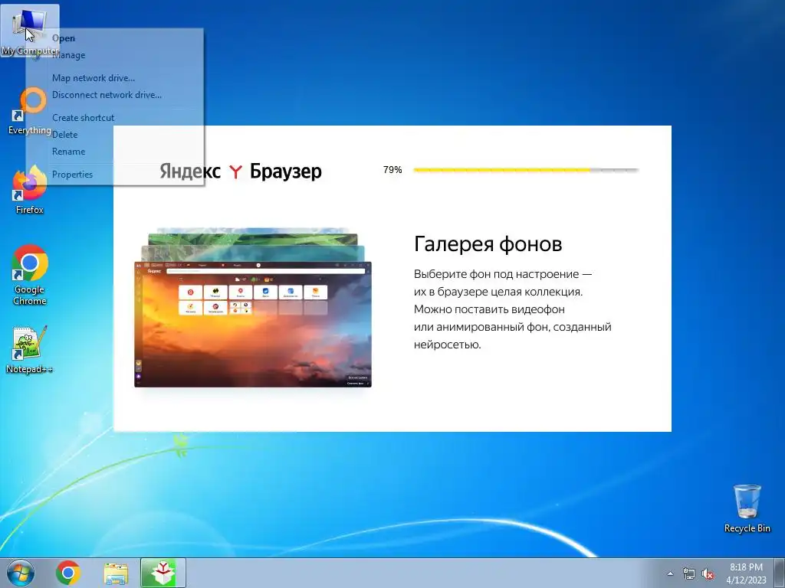Click the text line ending with нейросетью
This screenshot has width=785, height=588.
447,345
